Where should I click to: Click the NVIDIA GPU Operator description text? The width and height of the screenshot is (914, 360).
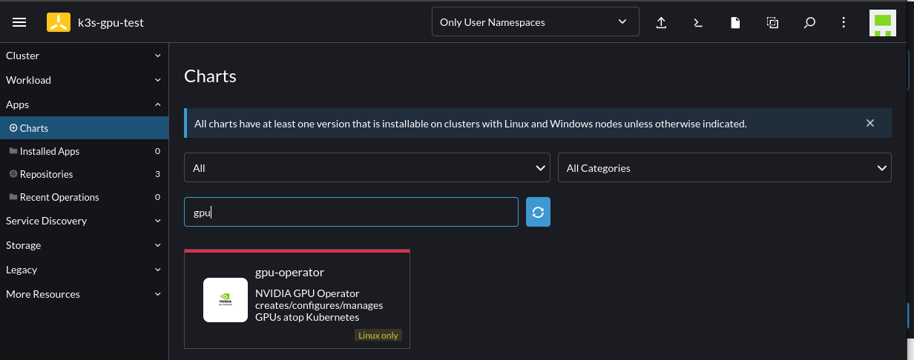point(319,304)
